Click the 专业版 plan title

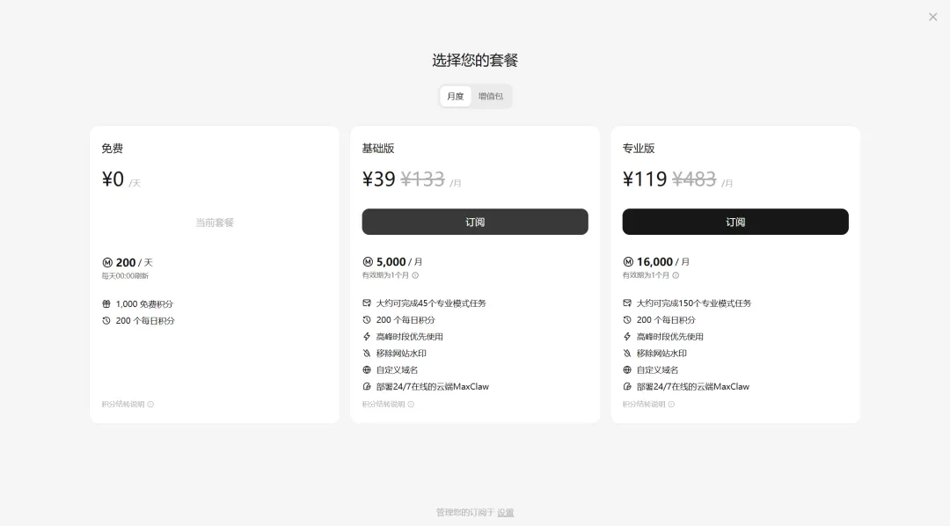click(639, 149)
